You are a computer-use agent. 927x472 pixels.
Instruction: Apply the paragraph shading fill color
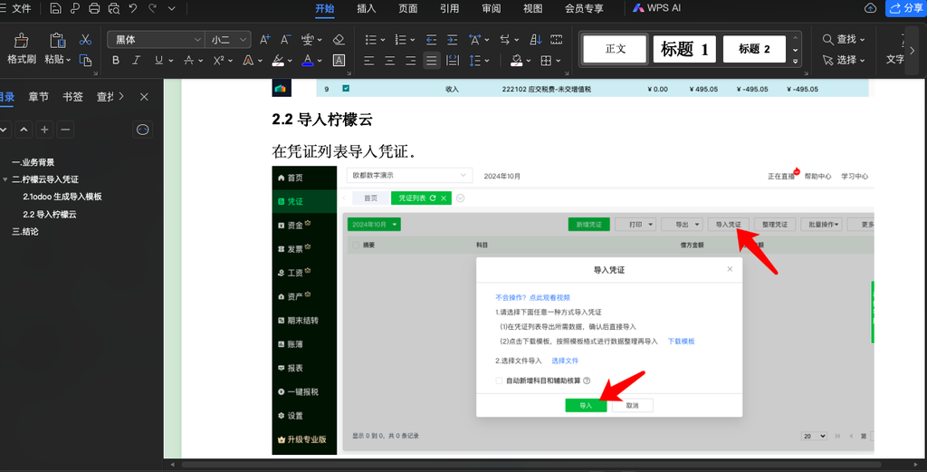pyautogui.click(x=516, y=61)
